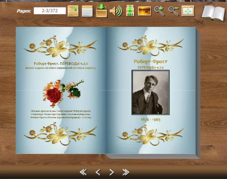Click the red rose image on left page
227x179 pixels.
(x=63, y=93)
